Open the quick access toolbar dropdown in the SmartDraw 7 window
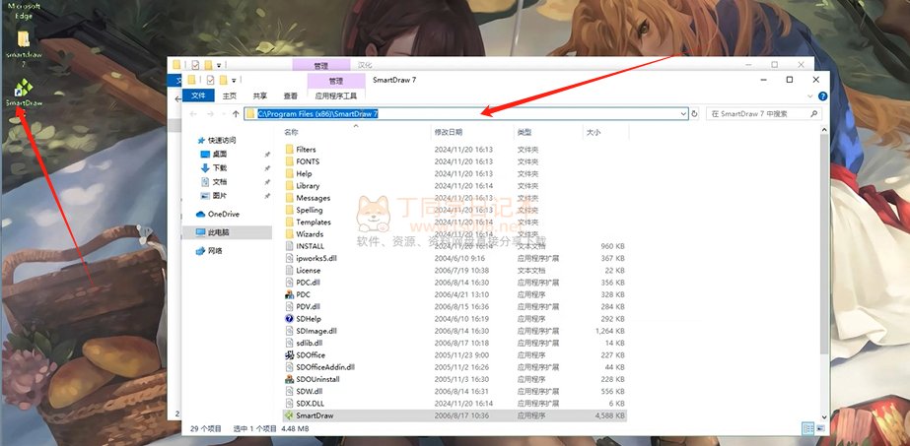 [234, 81]
